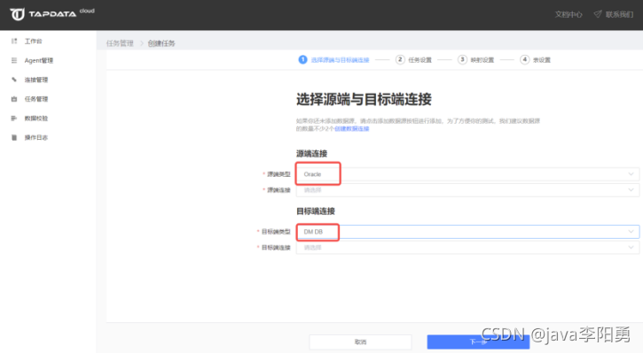Click the Tapdata cloud logo

52,13
